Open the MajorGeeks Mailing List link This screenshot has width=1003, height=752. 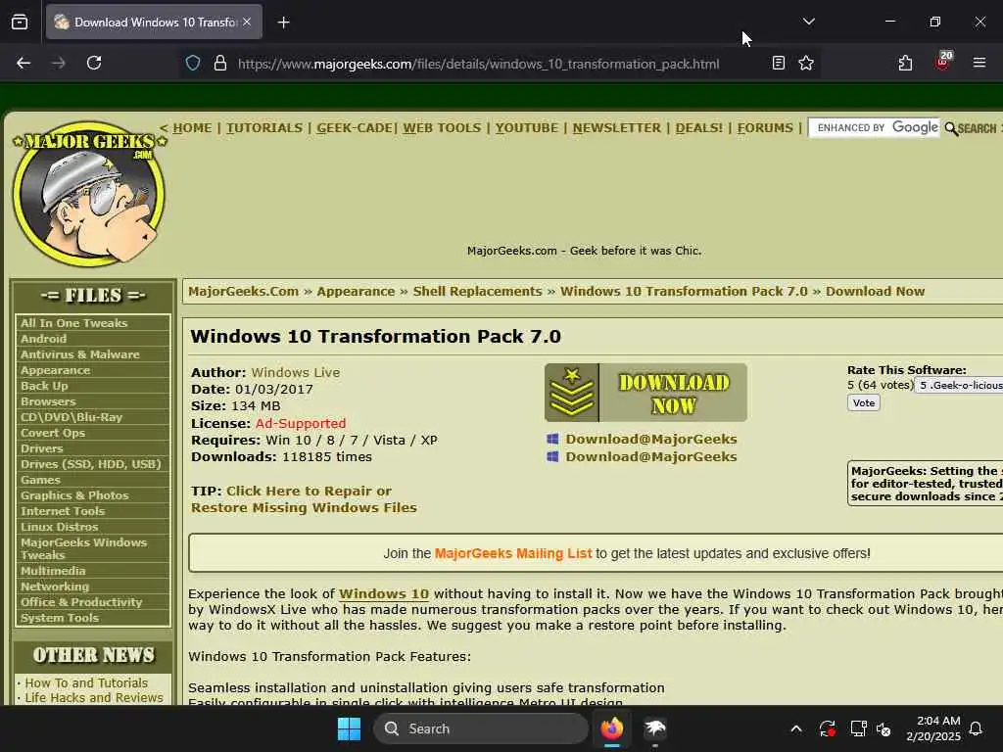[x=513, y=554]
